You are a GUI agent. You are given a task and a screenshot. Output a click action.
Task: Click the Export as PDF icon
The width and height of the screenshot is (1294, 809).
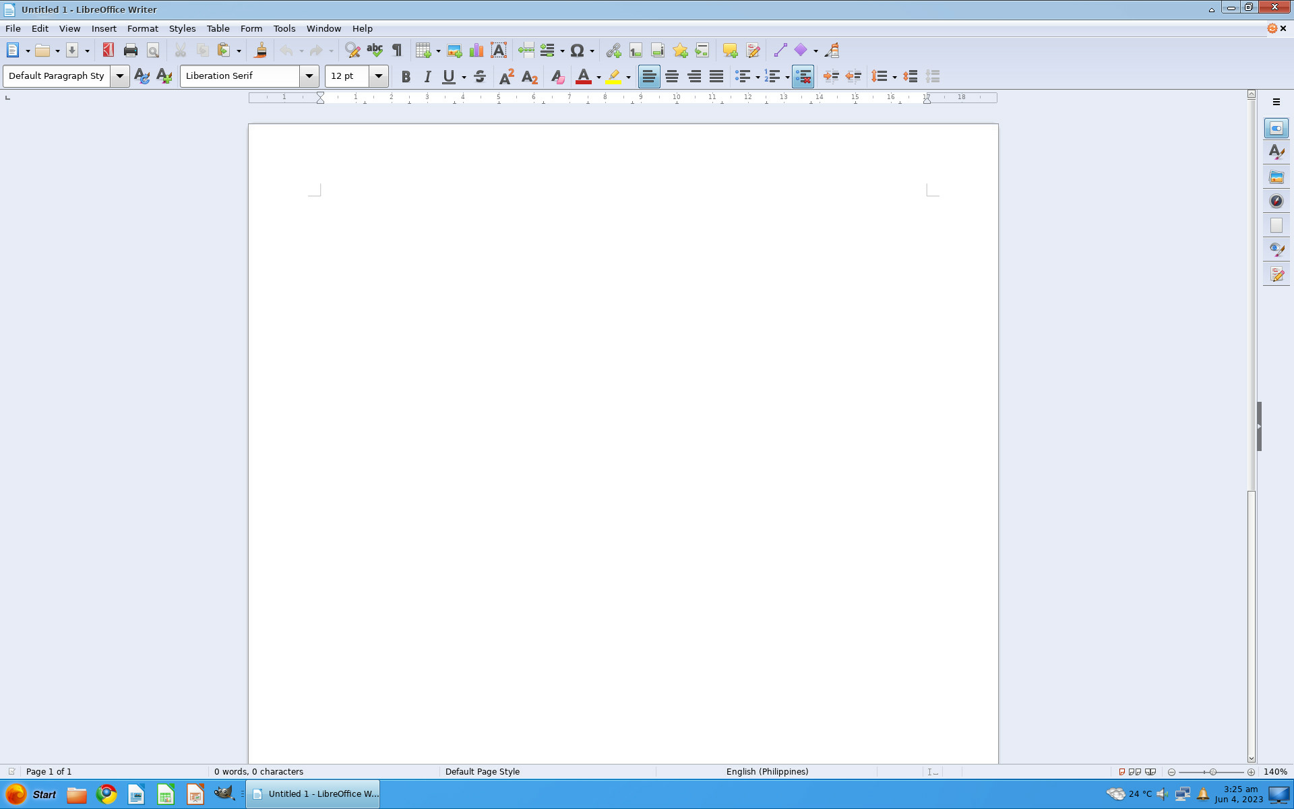pyautogui.click(x=108, y=51)
